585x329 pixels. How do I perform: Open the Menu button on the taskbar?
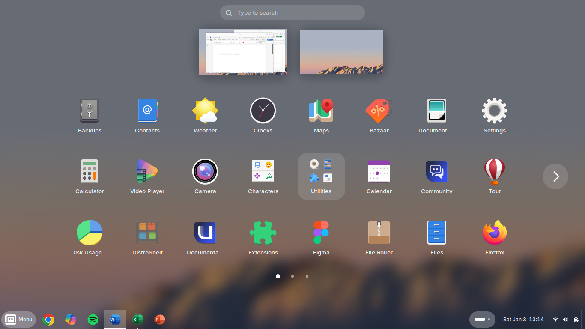coord(19,319)
